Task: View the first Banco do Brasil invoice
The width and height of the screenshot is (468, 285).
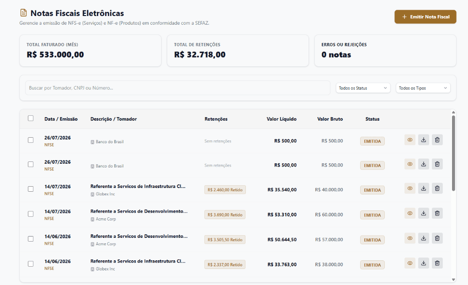Action: click(410, 140)
